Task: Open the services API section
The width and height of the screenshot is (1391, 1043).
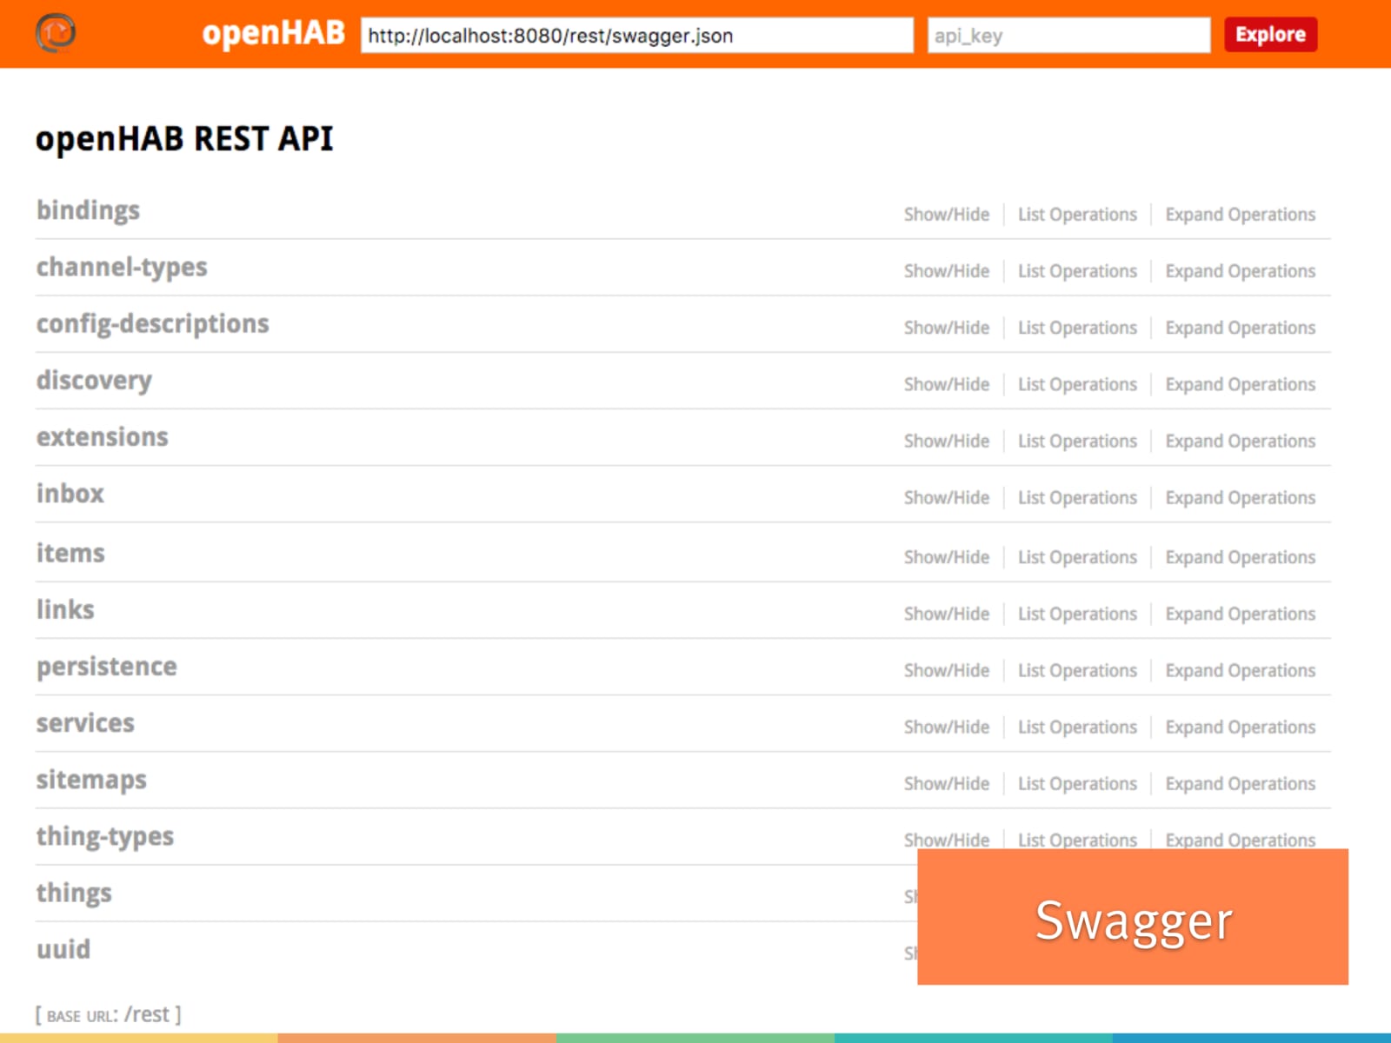Action: pos(85,723)
